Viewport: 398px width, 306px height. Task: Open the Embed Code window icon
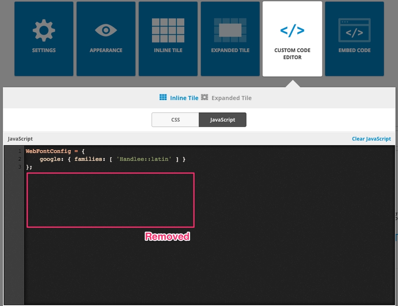pyautogui.click(x=354, y=30)
